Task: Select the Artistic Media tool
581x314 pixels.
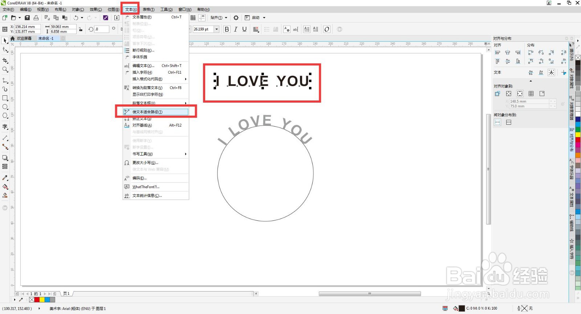Action: 5,89
